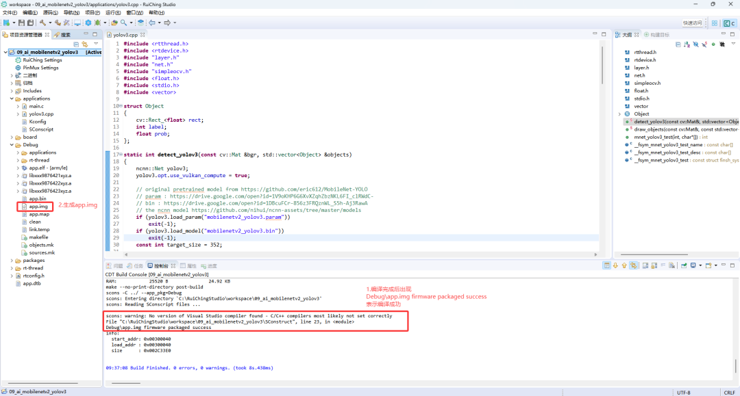Viewport: 740px width, 396px height.
Task: Collapse all items in the outline panel
Action: pos(678,44)
